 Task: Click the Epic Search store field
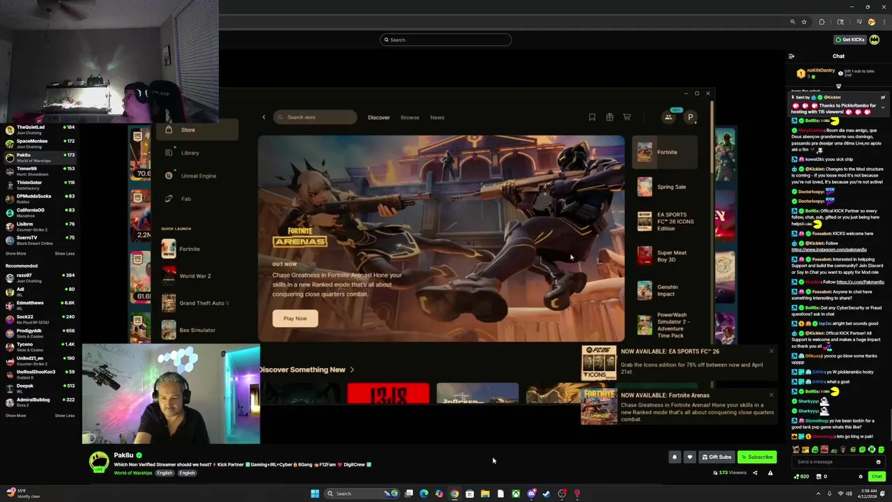[315, 117]
